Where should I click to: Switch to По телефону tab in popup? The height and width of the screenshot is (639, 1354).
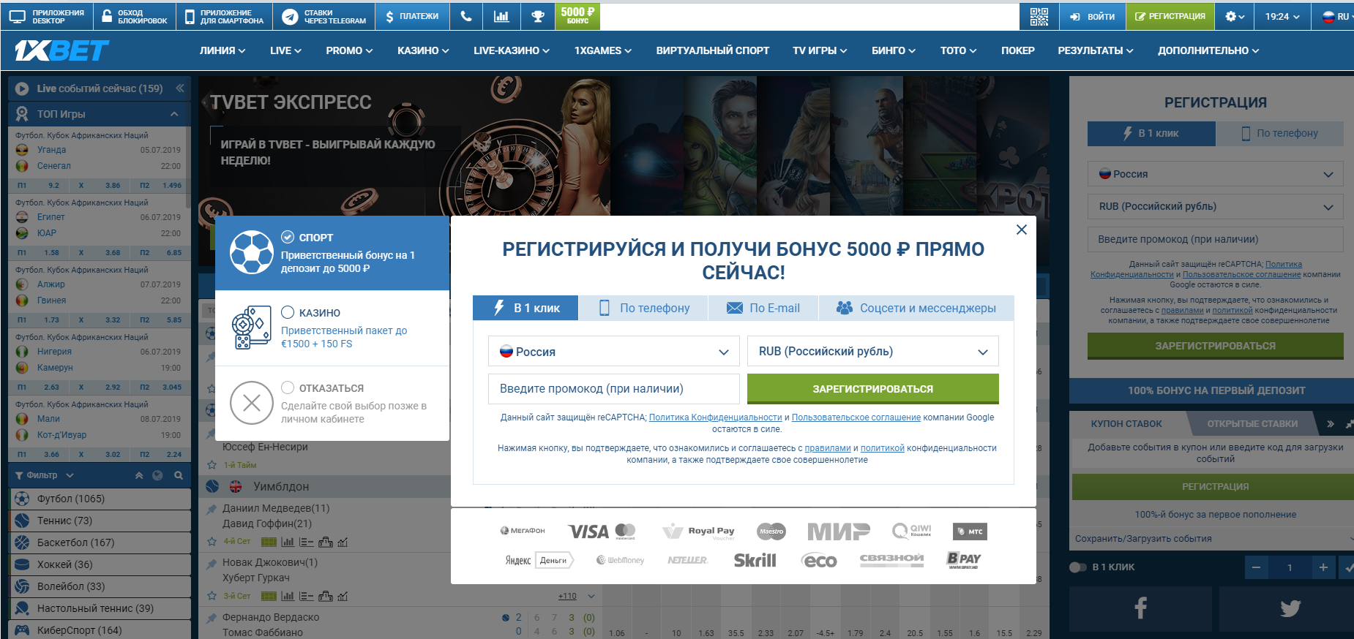[644, 308]
